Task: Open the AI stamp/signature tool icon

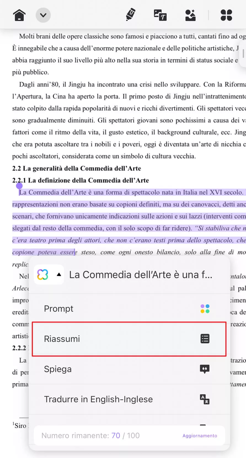Action: (x=190, y=15)
